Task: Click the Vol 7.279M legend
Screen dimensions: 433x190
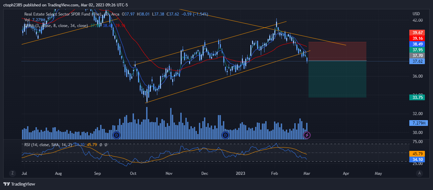Action: tap(35, 20)
